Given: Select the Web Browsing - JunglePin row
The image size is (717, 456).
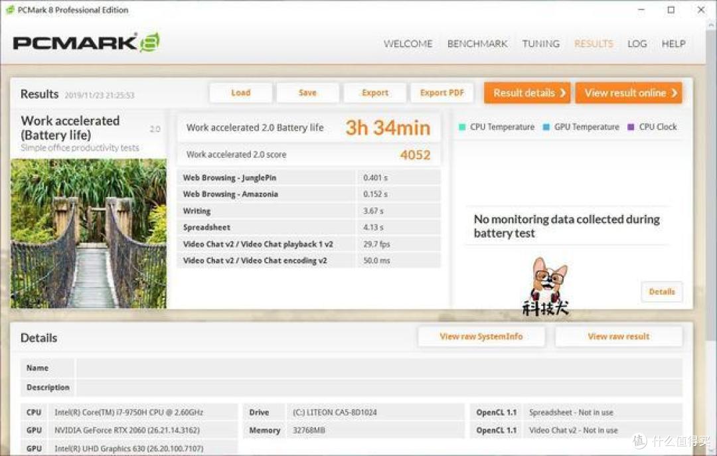Looking at the screenshot, I should pyautogui.click(x=309, y=177).
